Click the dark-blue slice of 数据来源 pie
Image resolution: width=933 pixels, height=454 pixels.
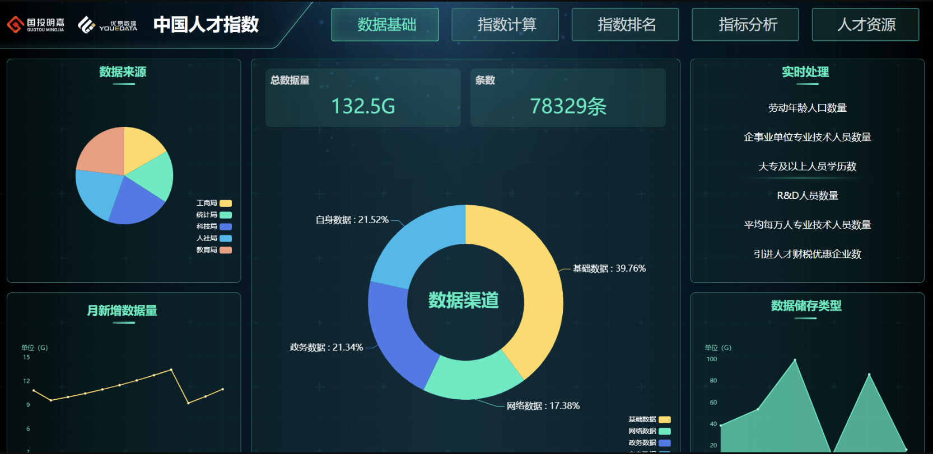tap(134, 204)
